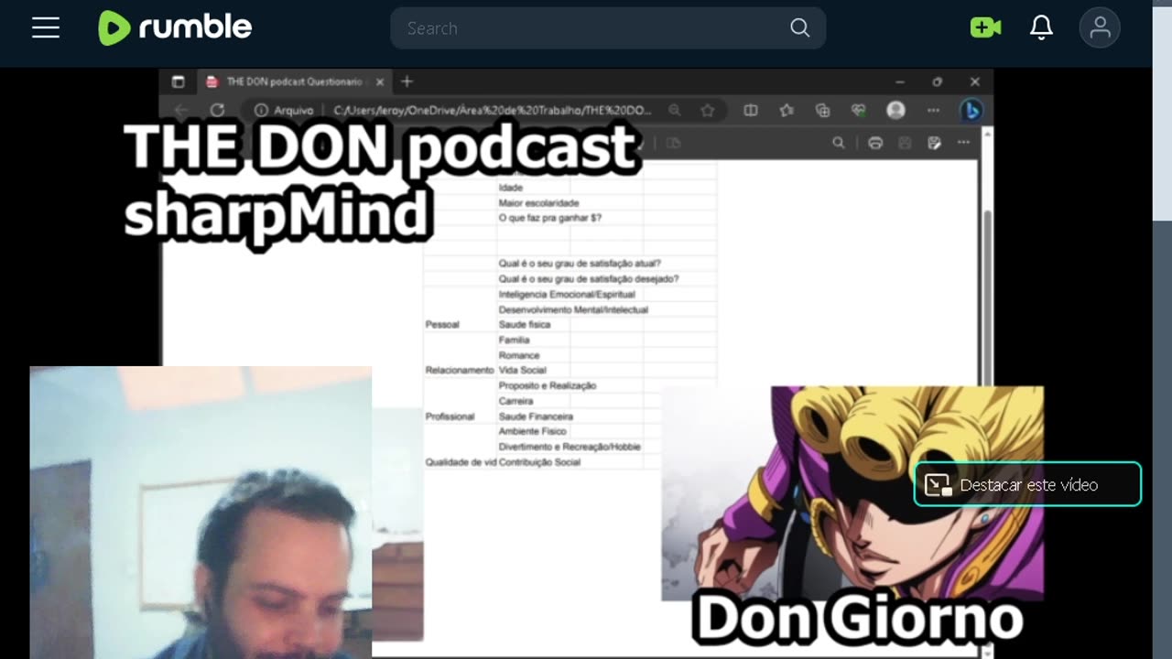Click the 'Pessoal' category cell
The height and width of the screenshot is (659, 1172).
click(442, 325)
